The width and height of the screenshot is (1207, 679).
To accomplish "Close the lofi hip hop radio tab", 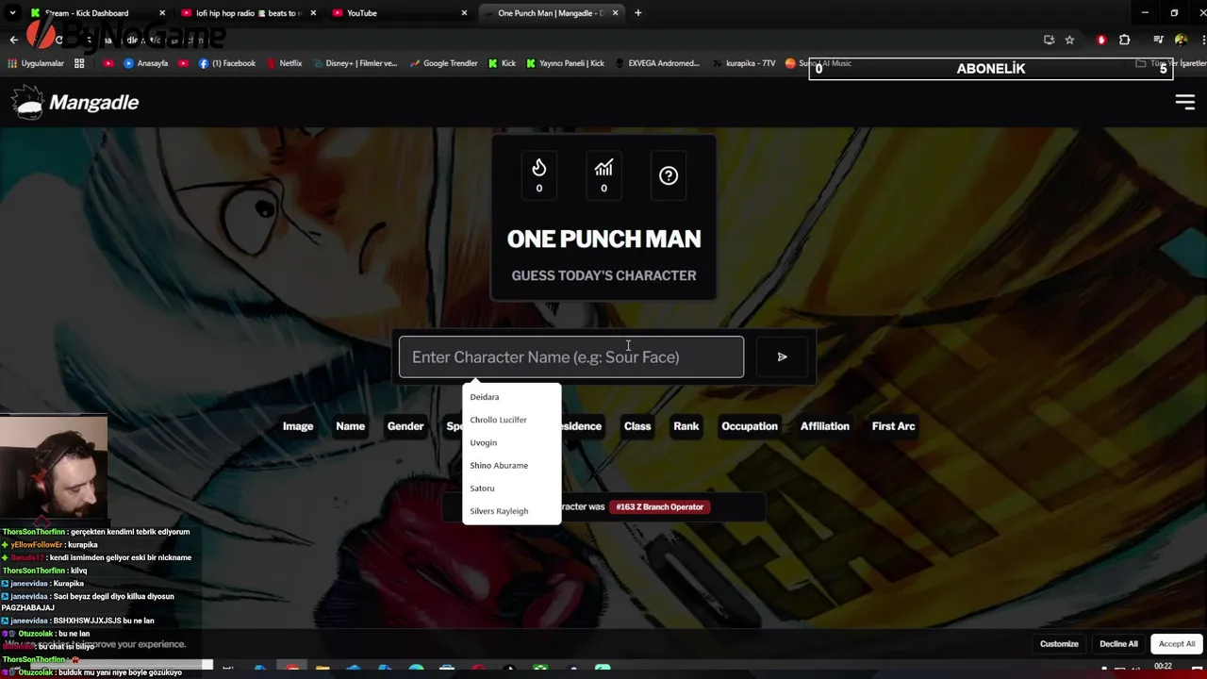I will coord(313,13).
